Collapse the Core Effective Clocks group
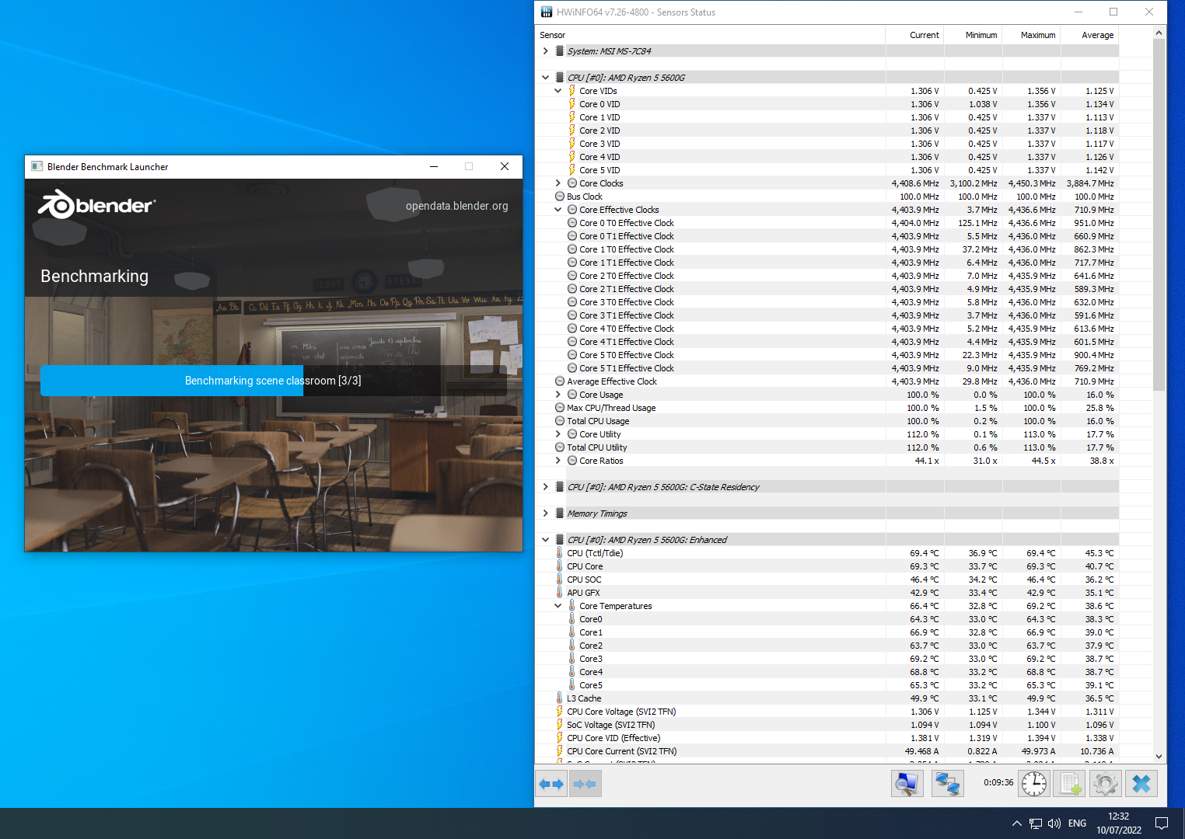Viewport: 1185px width, 839px height. tap(558, 210)
